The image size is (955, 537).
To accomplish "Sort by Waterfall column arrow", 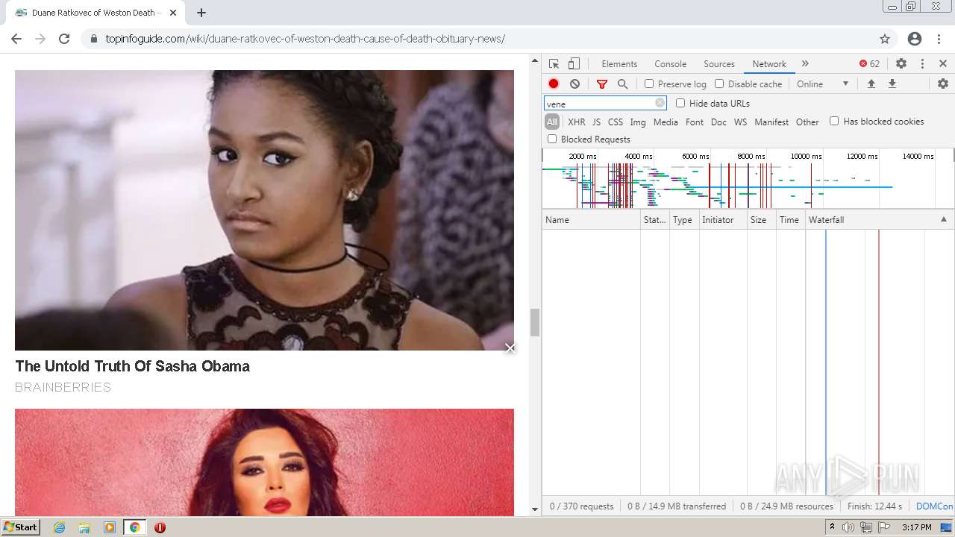I will coord(944,219).
